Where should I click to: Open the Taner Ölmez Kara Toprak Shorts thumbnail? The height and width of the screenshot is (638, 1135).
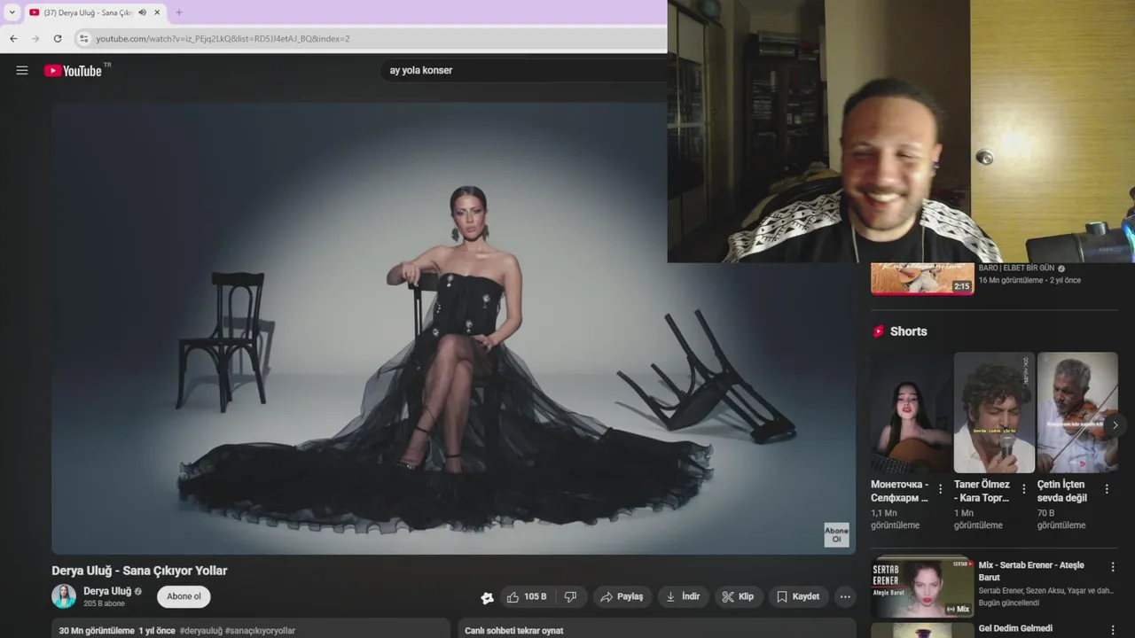point(994,413)
